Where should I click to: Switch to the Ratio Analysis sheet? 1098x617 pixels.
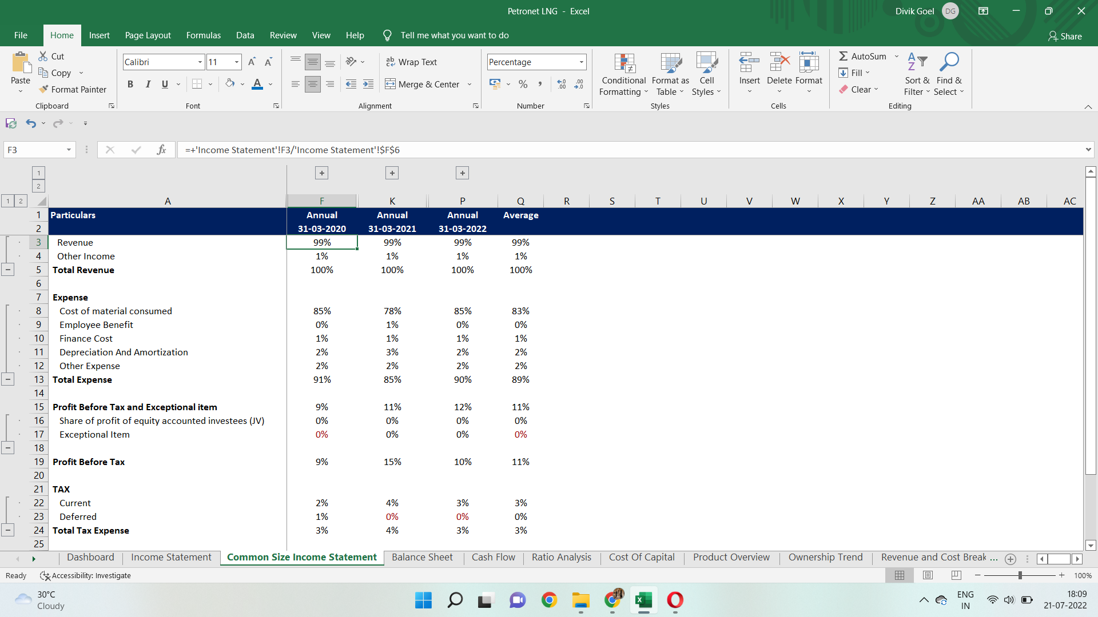click(562, 558)
